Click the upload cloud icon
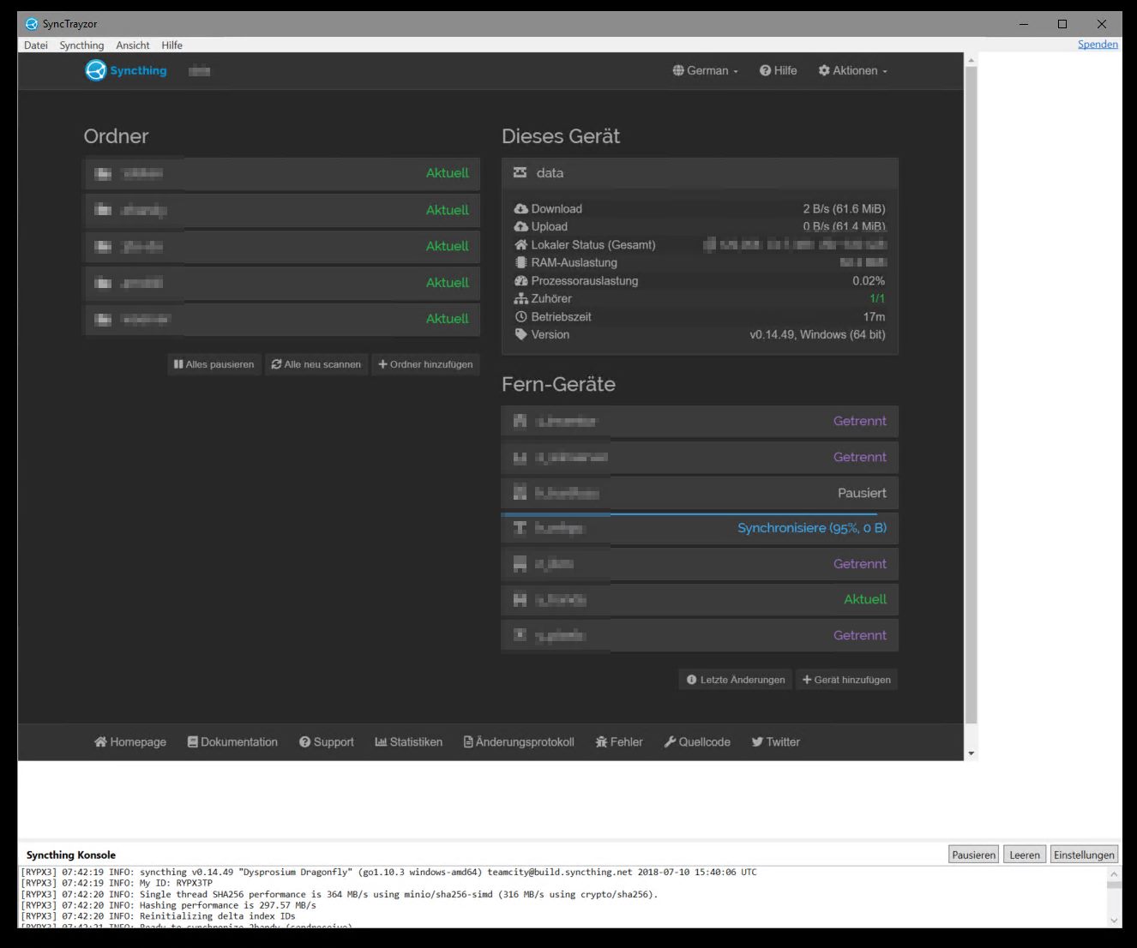1137x948 pixels. coord(521,226)
